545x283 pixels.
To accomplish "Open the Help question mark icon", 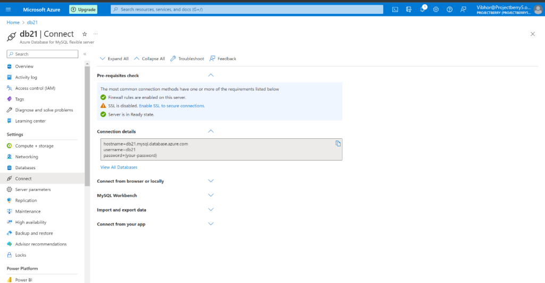I will [x=449, y=10].
